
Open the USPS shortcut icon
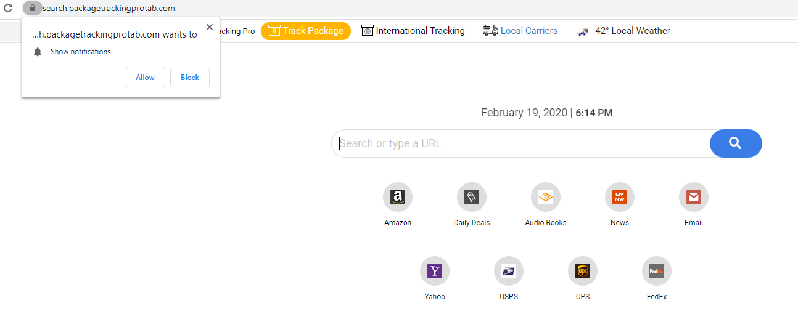coord(509,272)
